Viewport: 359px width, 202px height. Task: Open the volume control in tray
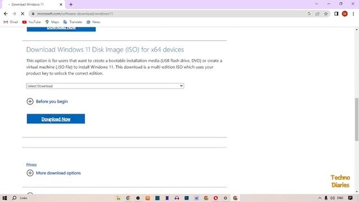pyautogui.click(x=333, y=198)
